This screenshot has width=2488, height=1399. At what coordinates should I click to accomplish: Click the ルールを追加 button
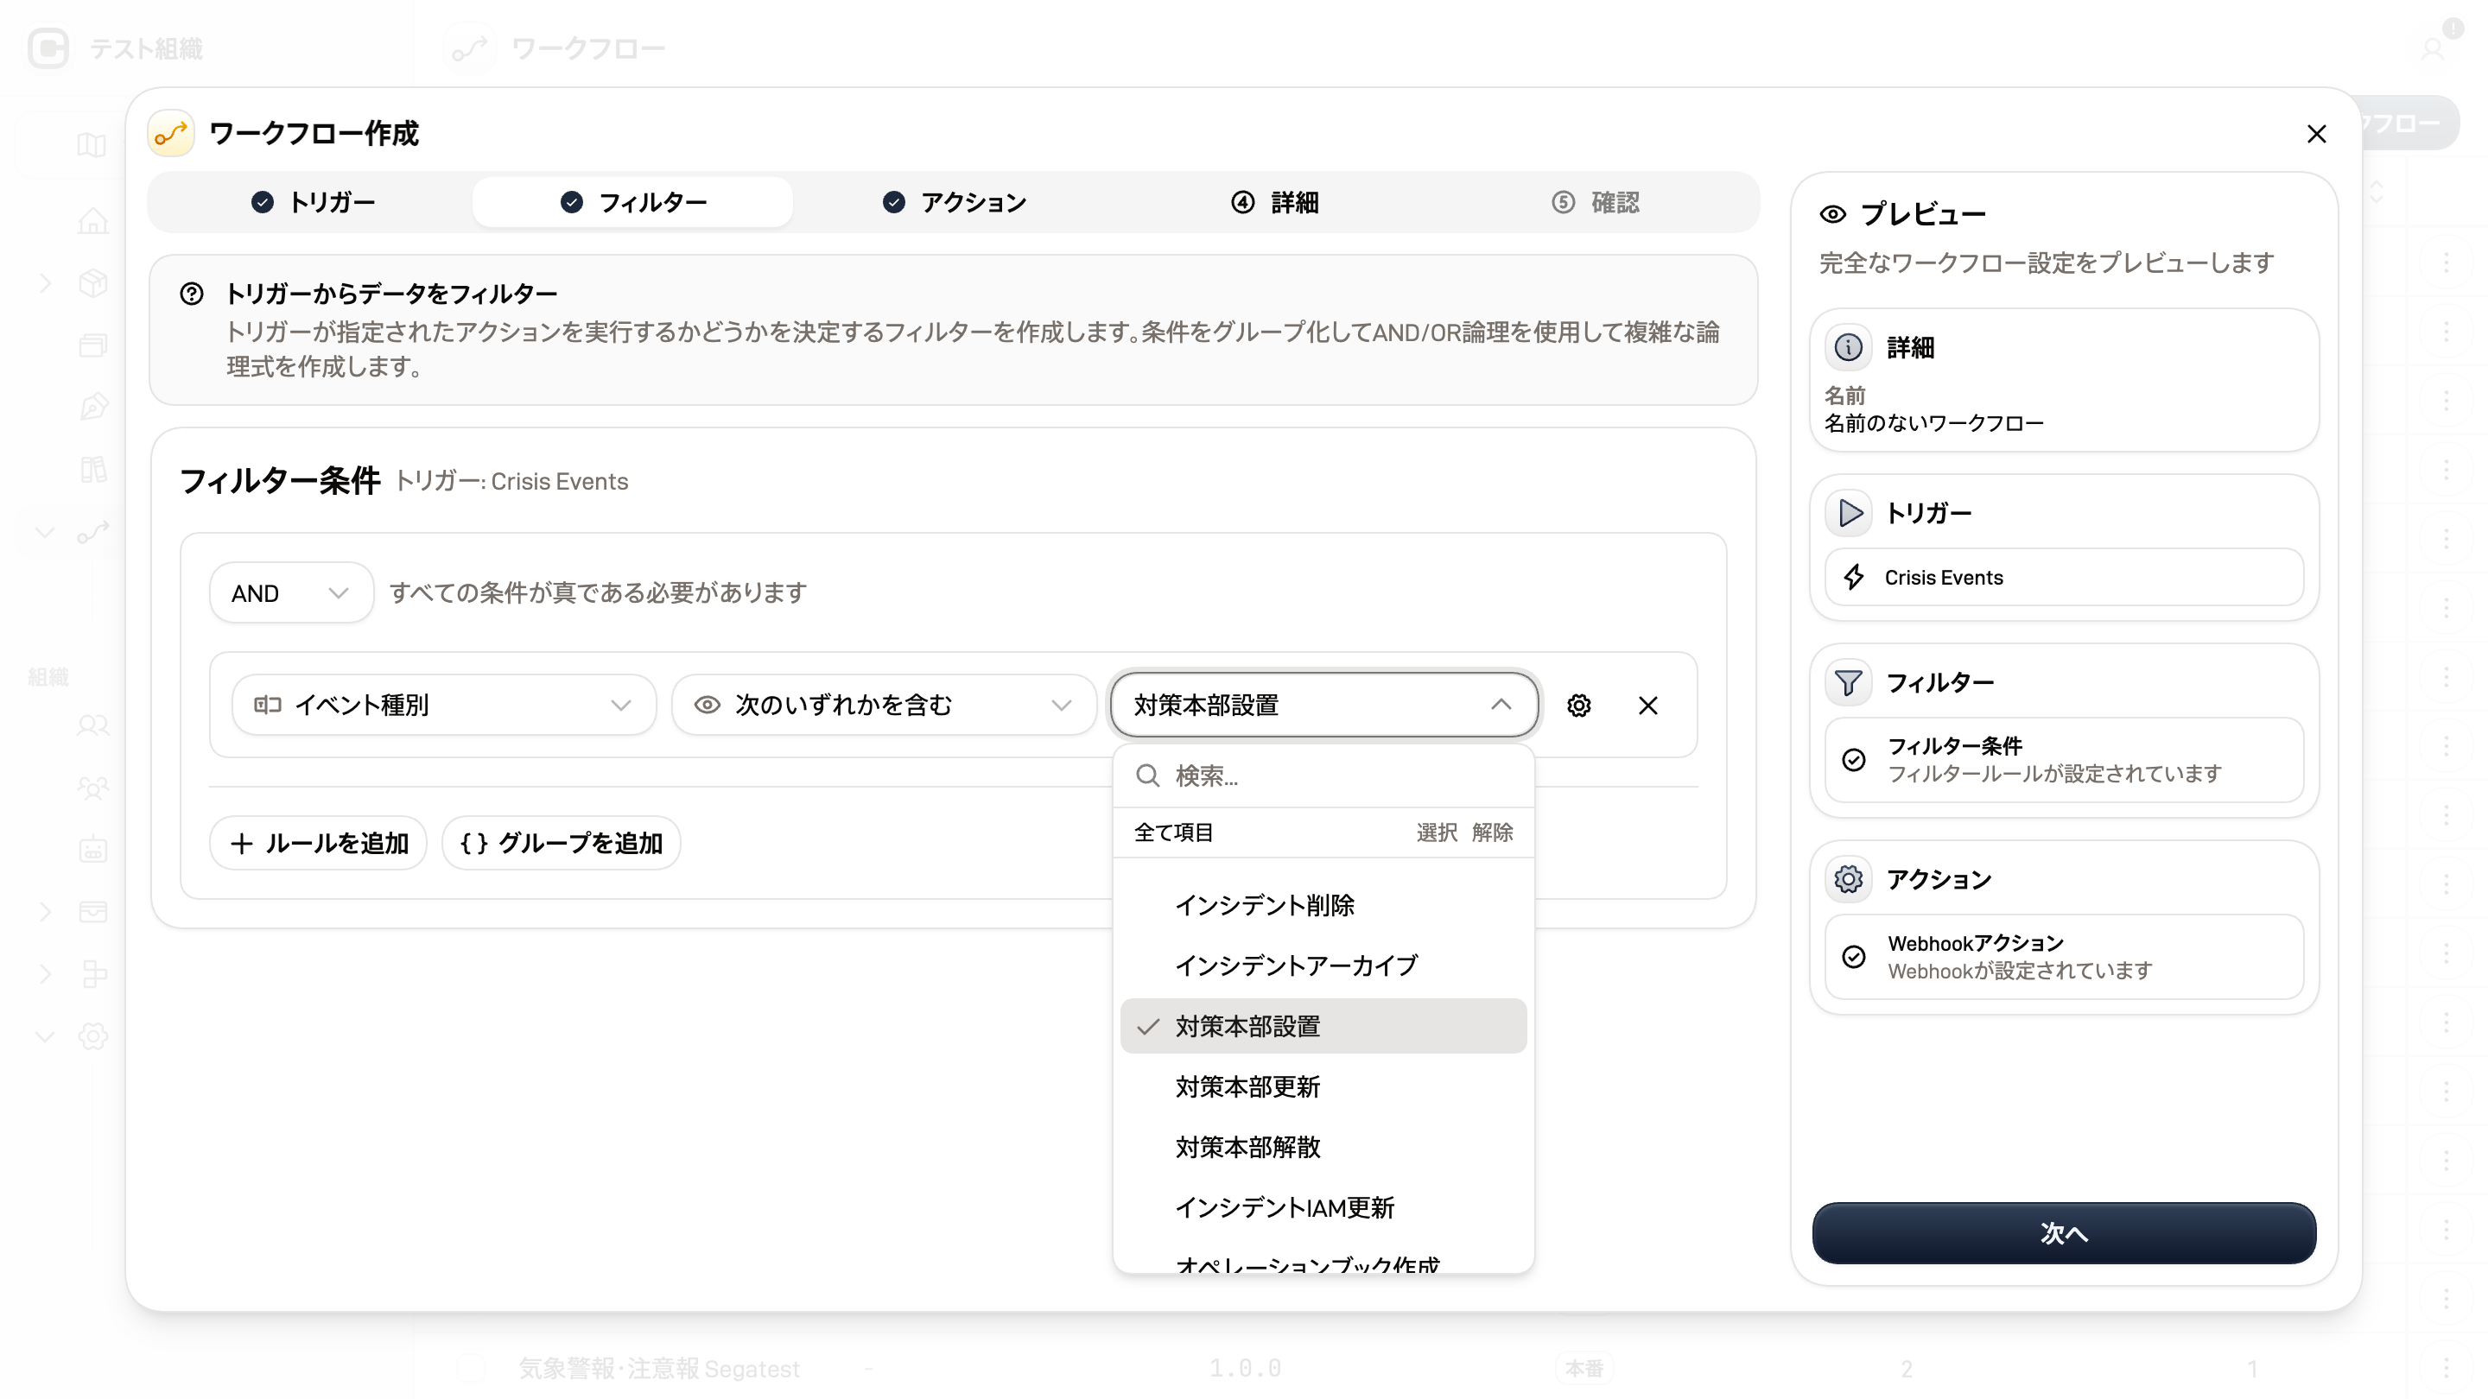tap(319, 843)
